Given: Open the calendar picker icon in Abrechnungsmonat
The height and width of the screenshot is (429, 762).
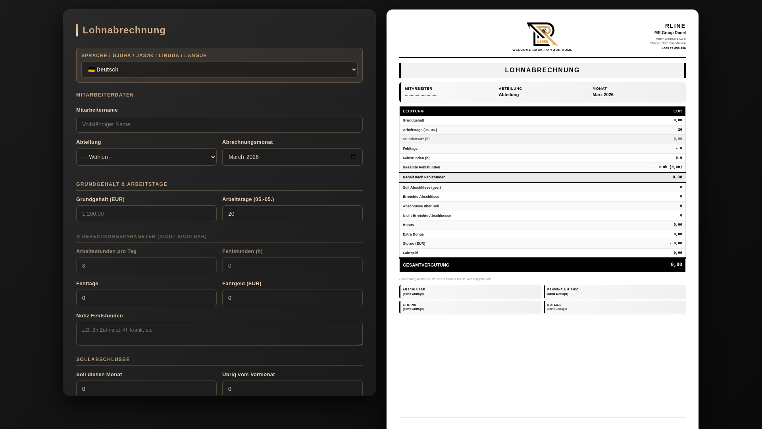Looking at the screenshot, I should 353,157.
